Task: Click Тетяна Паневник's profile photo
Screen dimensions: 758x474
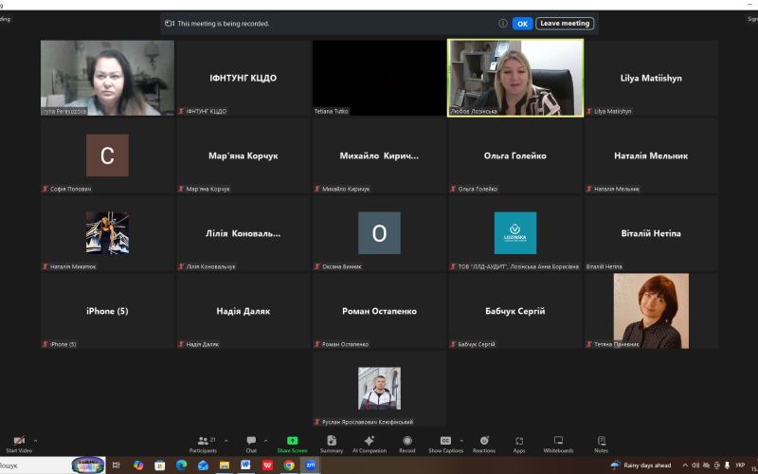Action: (651, 311)
